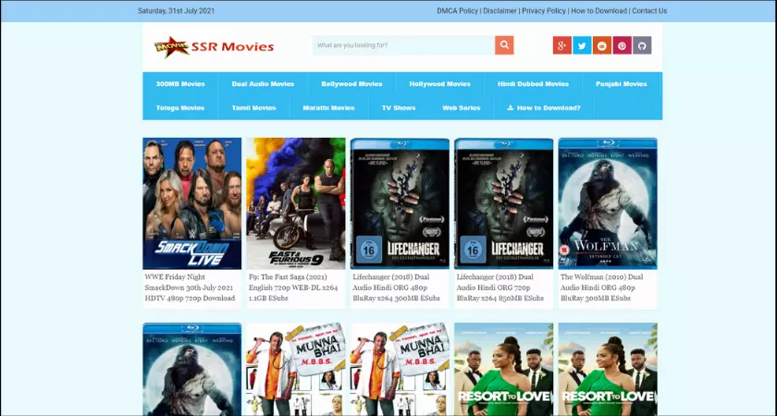Open The Wolfman poster for 480p release
Image resolution: width=777 pixels, height=416 pixels.
tap(608, 203)
